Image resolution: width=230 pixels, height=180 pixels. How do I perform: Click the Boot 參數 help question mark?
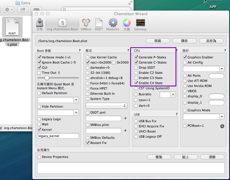coord(80,50)
